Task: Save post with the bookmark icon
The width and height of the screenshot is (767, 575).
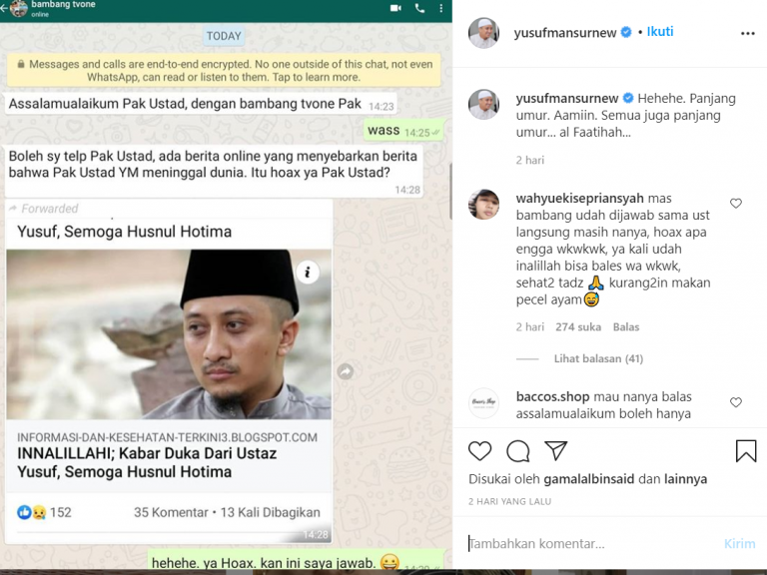Action: [746, 450]
